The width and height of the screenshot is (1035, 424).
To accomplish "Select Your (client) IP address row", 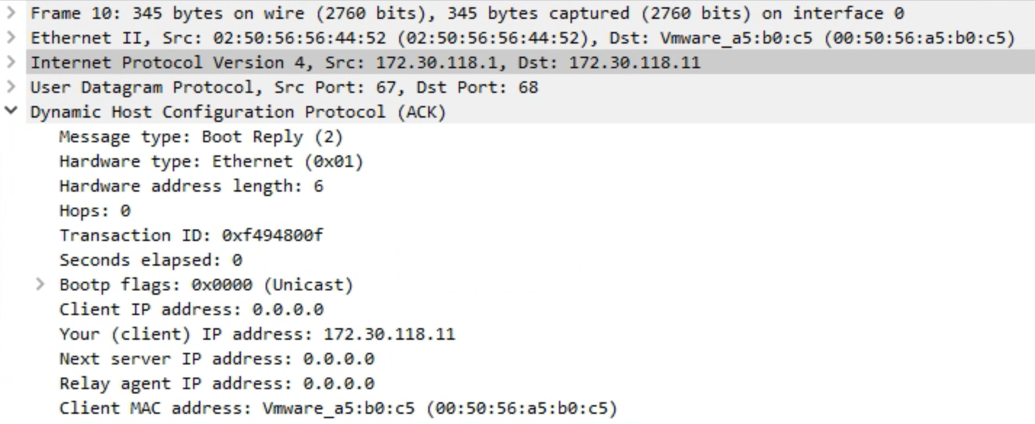I will [257, 334].
